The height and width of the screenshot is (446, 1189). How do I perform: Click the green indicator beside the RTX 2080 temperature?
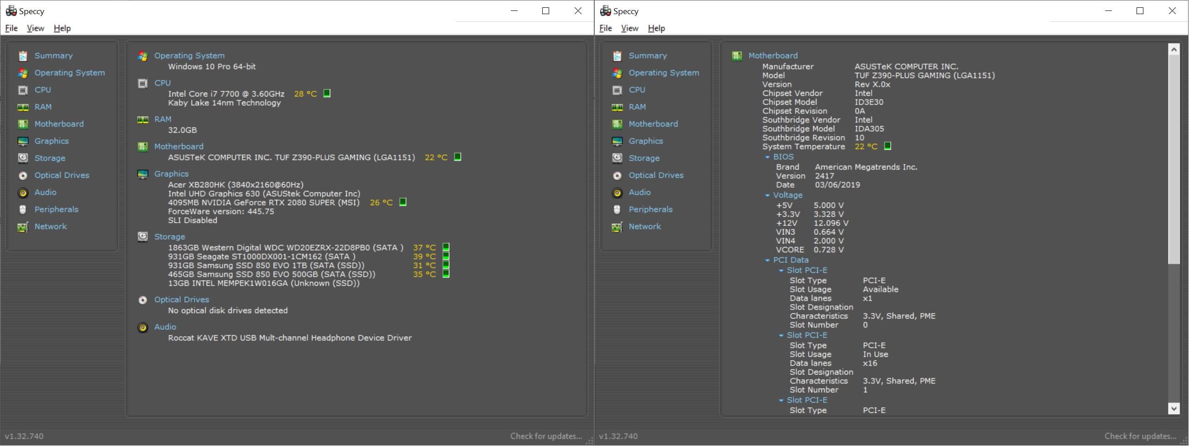[403, 202]
